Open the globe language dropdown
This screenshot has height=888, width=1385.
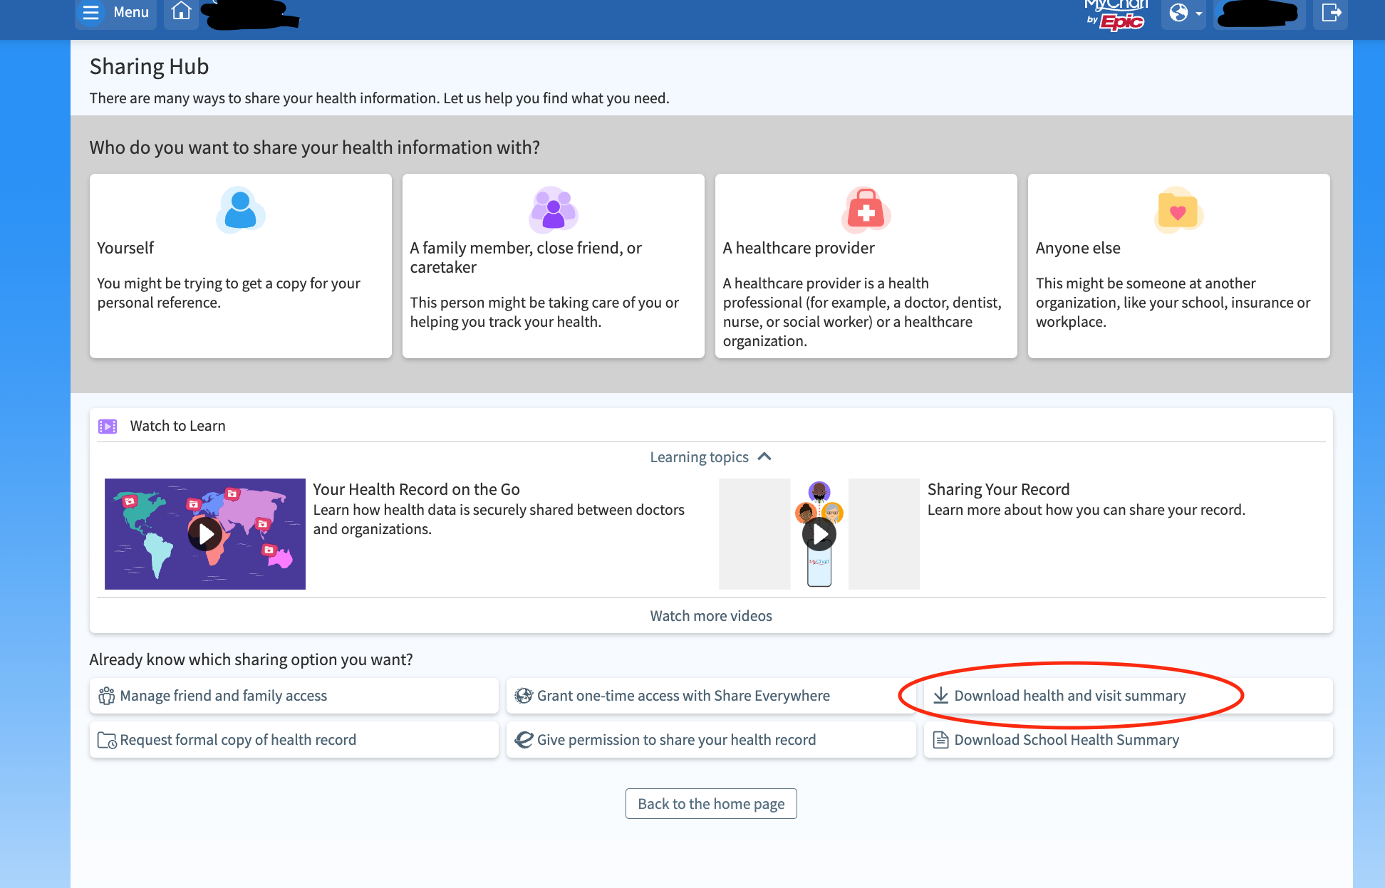pyautogui.click(x=1184, y=13)
